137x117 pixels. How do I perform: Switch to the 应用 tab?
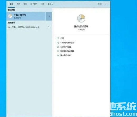coord(18,4)
